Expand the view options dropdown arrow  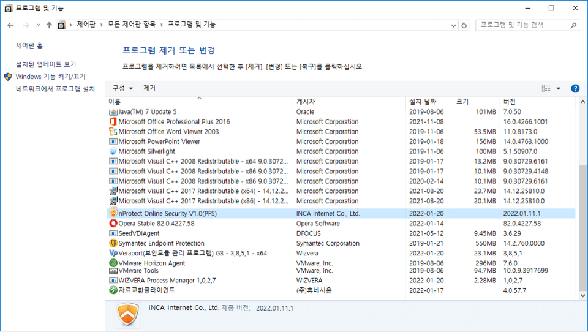559,89
